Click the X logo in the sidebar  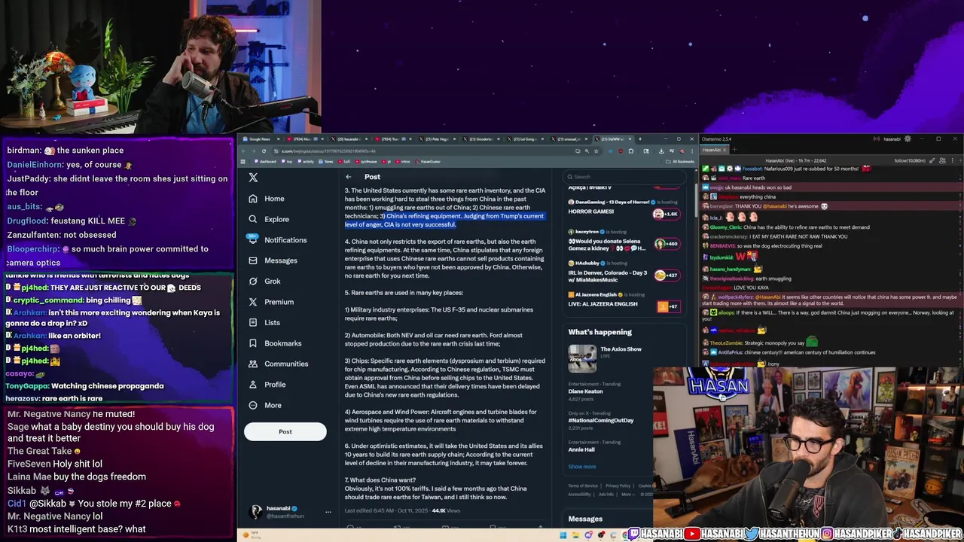[x=253, y=178]
